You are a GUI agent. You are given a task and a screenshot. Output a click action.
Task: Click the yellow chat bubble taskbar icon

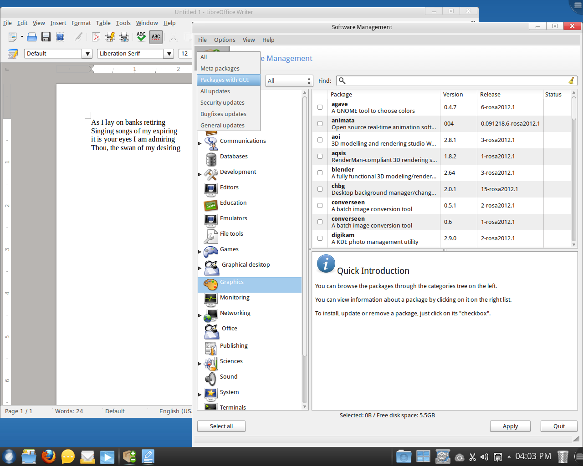pyautogui.click(x=68, y=456)
